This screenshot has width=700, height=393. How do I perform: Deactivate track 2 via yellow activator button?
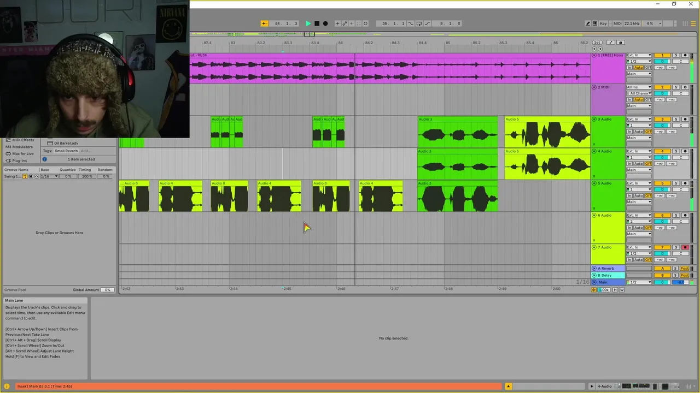click(662, 87)
